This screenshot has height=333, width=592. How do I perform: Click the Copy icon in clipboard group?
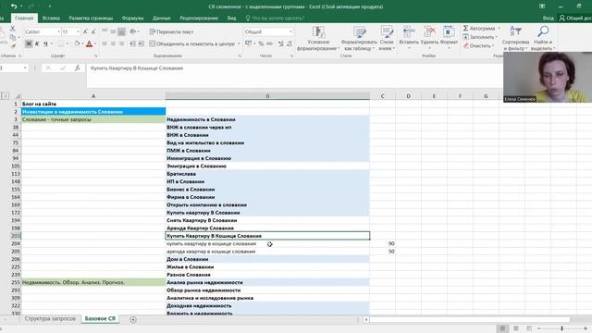point(13,37)
